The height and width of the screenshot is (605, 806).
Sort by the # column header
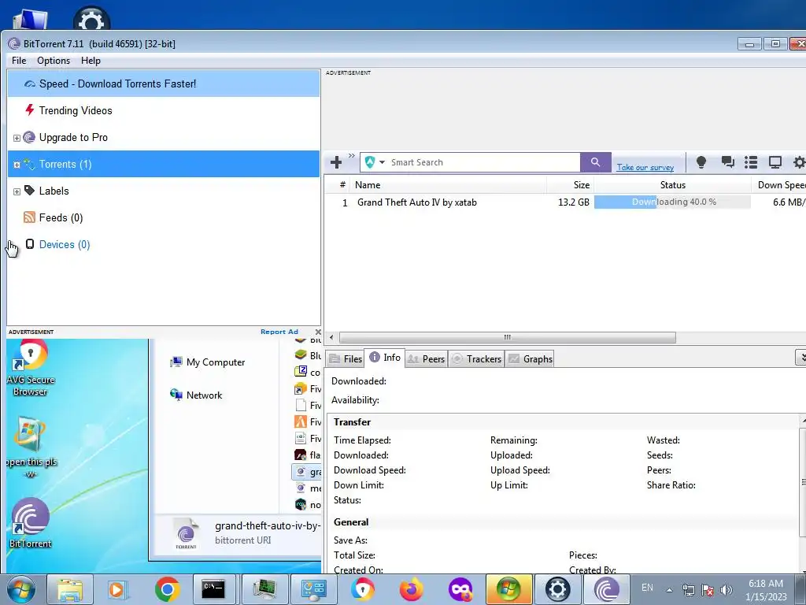[342, 184]
